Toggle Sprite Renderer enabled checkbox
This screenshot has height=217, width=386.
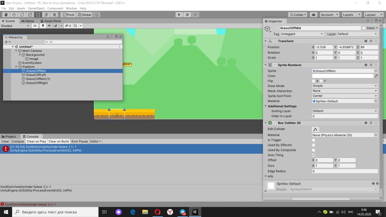tap(275, 65)
